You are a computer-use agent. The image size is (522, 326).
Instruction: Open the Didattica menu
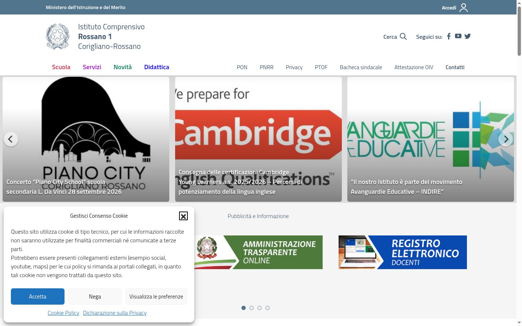click(x=157, y=67)
